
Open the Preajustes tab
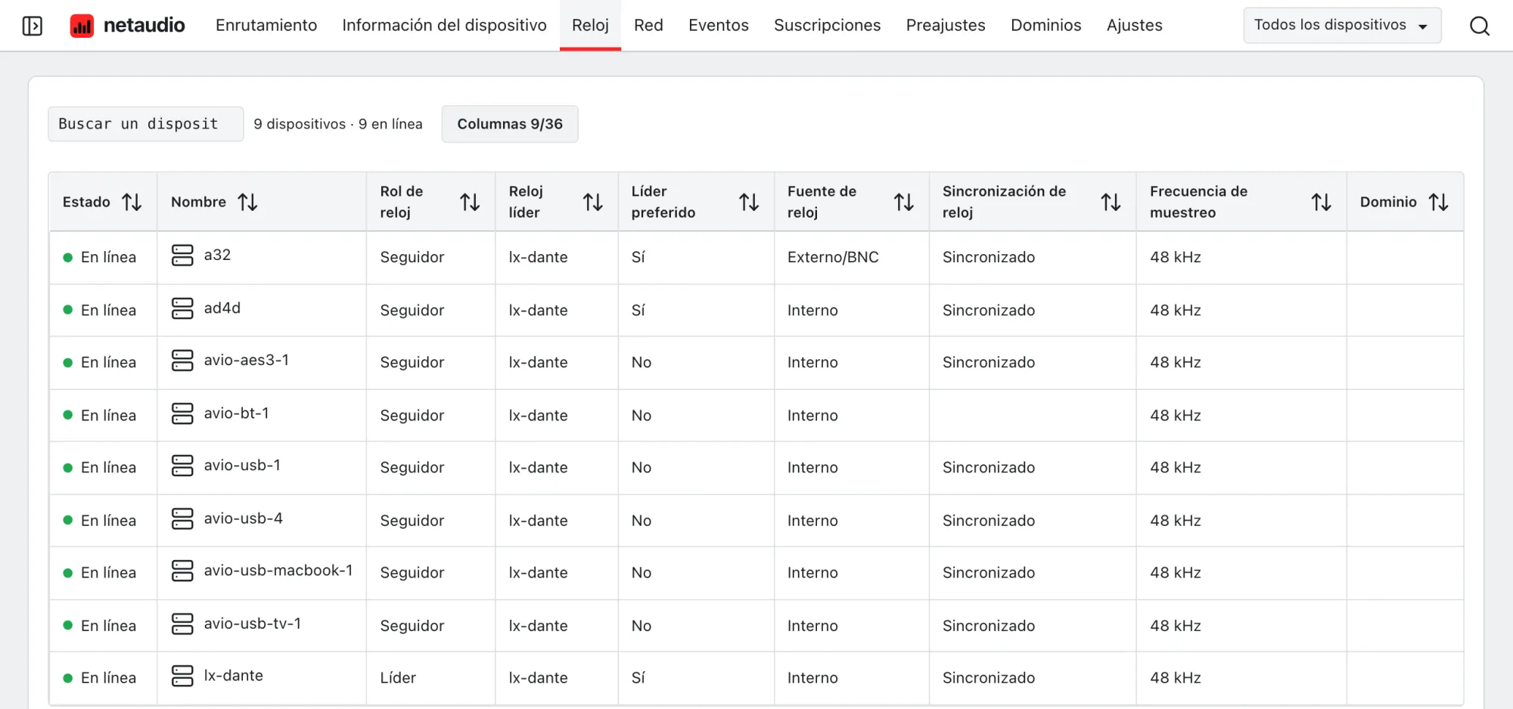coord(946,25)
